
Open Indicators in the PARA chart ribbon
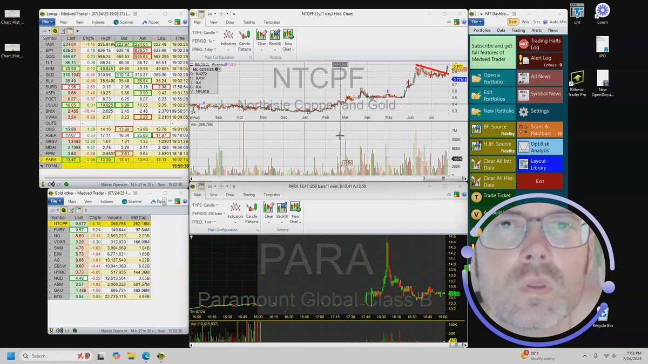click(x=235, y=213)
